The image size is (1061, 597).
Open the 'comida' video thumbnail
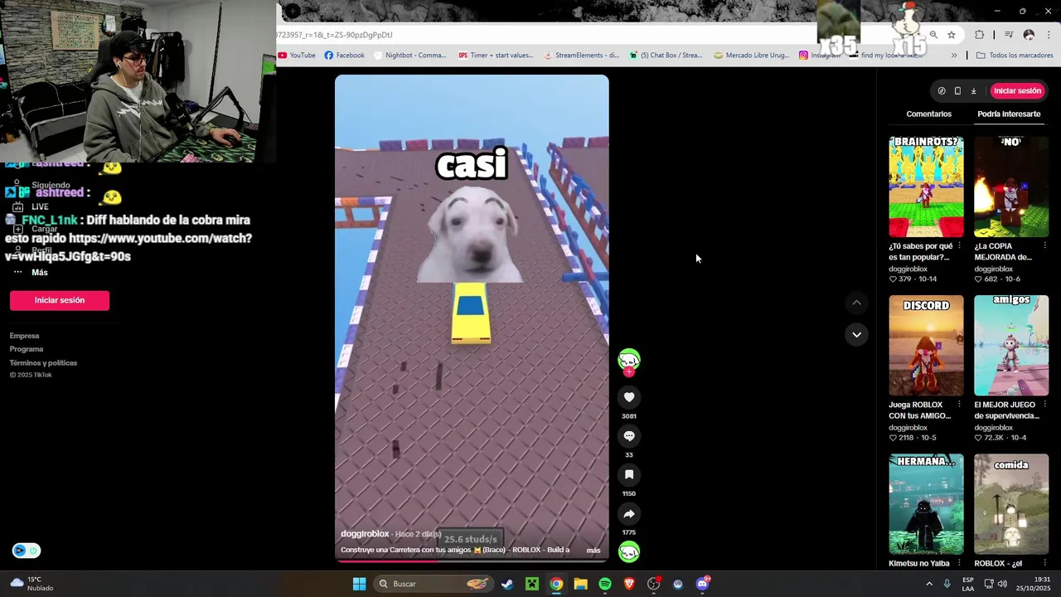click(x=1011, y=503)
